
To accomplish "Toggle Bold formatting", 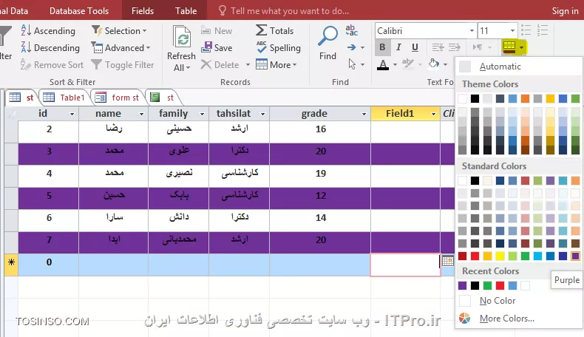I will pyautogui.click(x=382, y=47).
